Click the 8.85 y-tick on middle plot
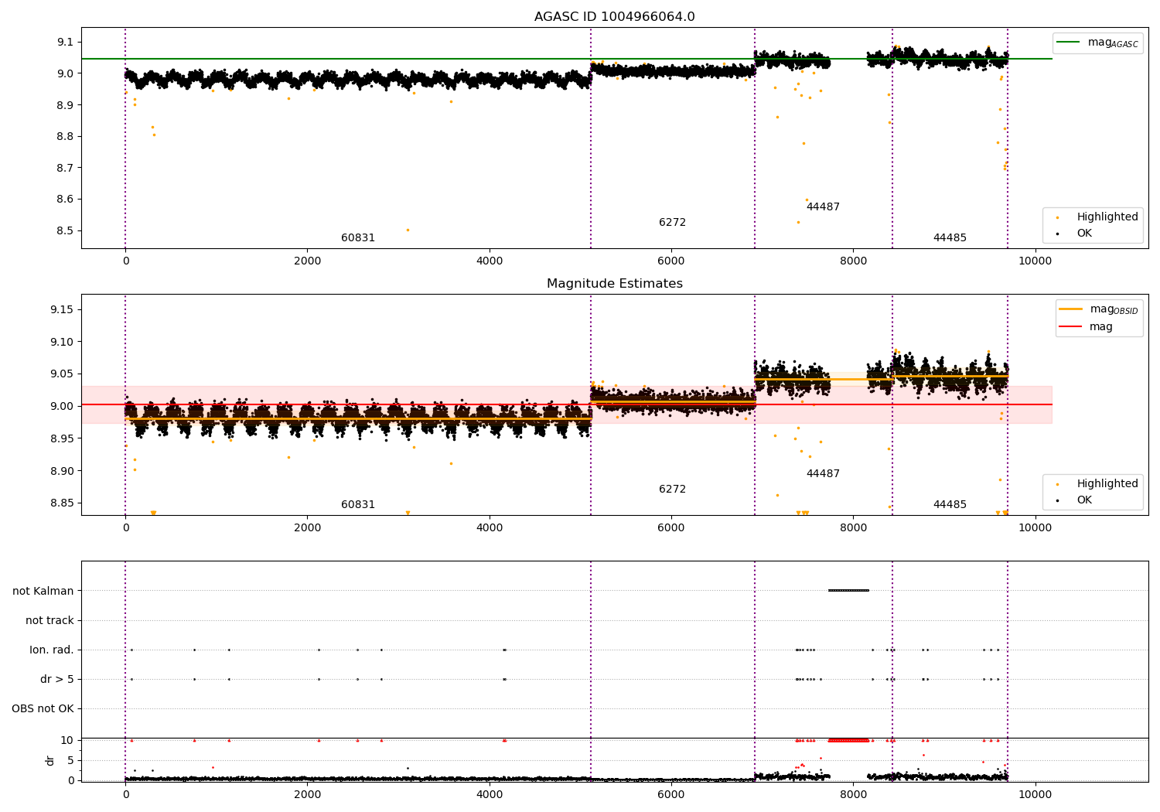Image resolution: width=1160 pixels, height=812 pixels. pos(61,503)
